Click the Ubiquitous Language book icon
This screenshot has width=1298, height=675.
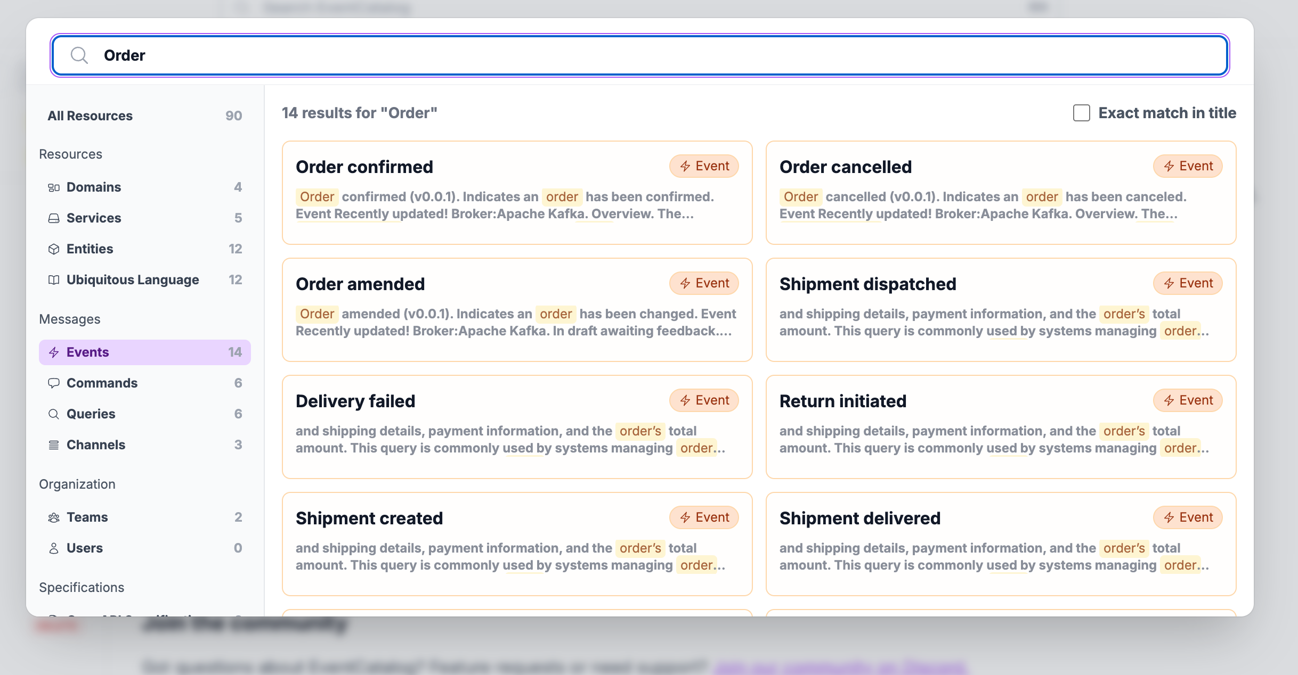click(x=54, y=279)
